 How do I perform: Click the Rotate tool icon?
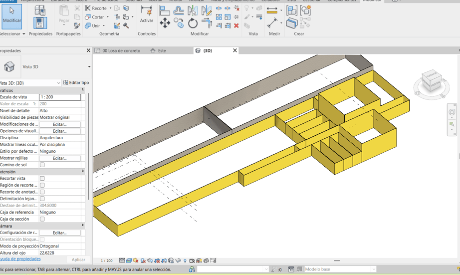(193, 23)
